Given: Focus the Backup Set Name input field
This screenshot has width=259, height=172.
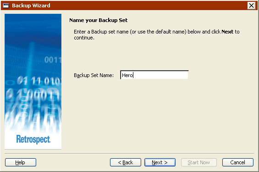Looking at the screenshot, I should (154, 75).
